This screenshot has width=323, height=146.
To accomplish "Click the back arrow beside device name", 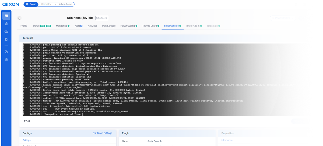I will tap(19, 18).
